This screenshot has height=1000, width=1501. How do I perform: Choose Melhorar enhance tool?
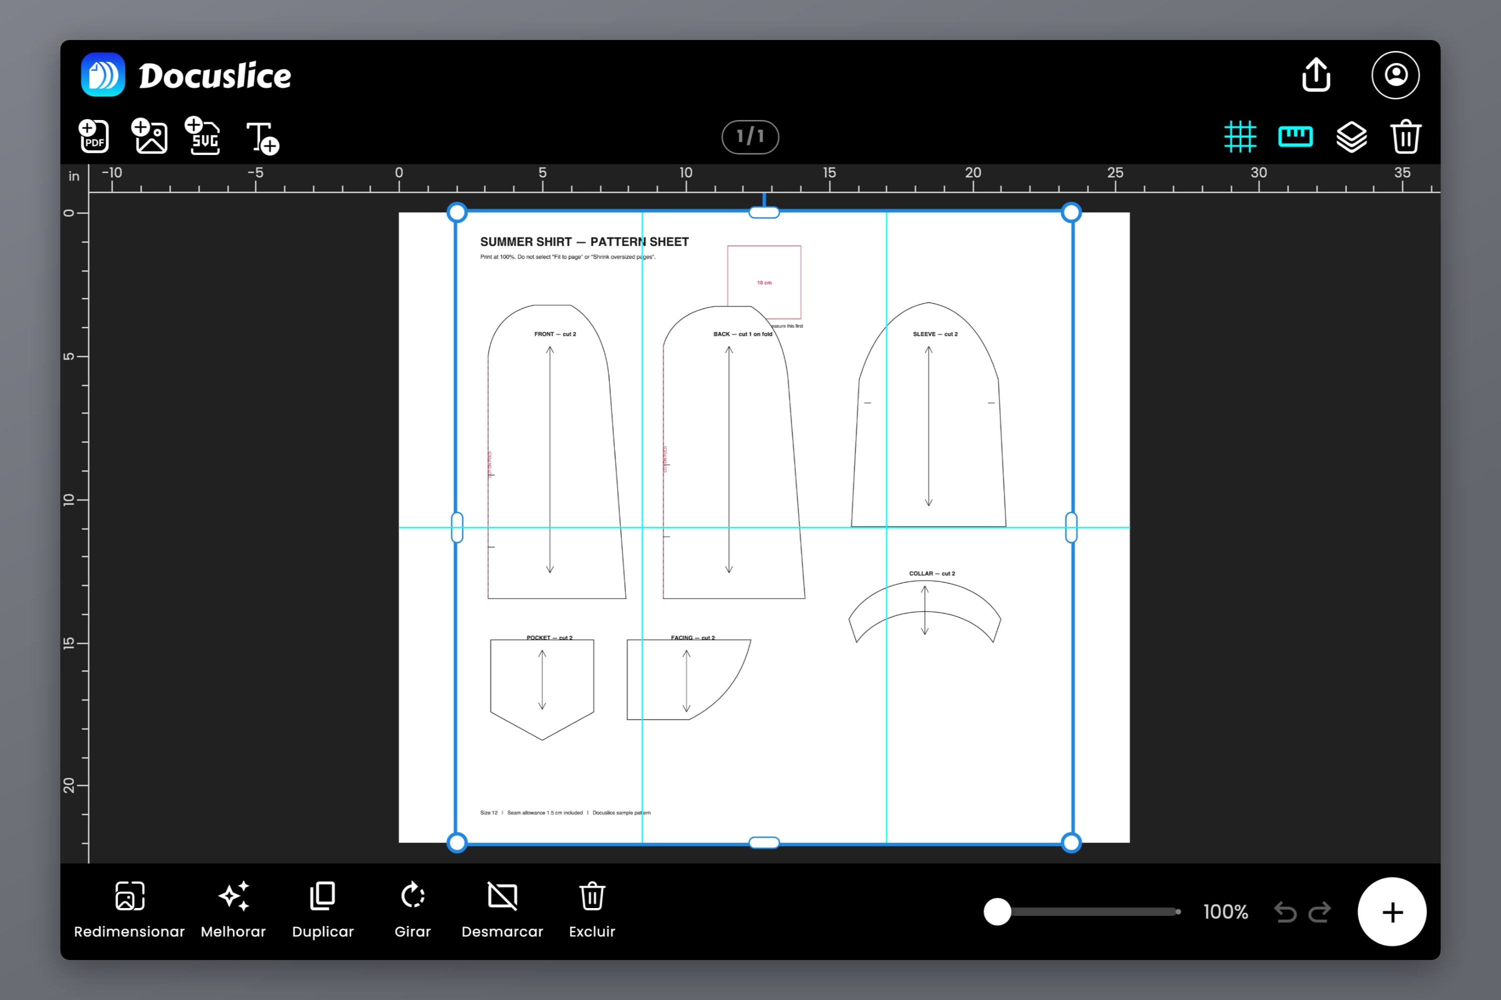click(234, 910)
